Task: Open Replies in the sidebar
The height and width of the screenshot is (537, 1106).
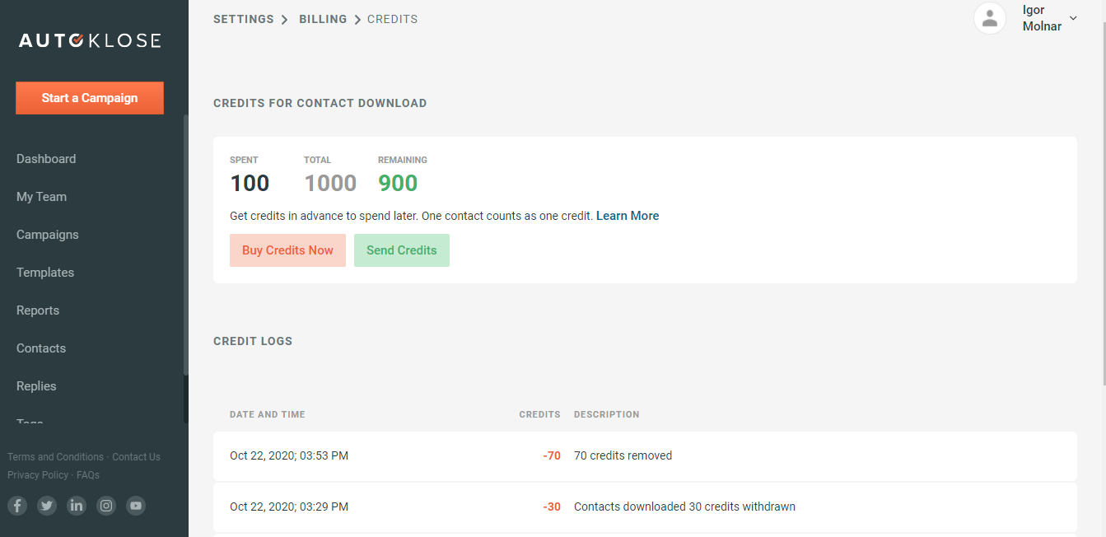Action: [36, 386]
